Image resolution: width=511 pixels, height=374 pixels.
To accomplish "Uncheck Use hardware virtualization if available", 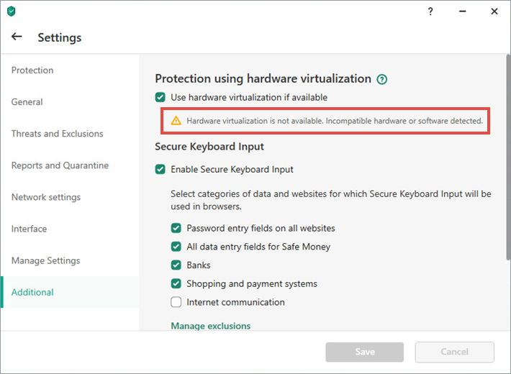I will point(160,97).
